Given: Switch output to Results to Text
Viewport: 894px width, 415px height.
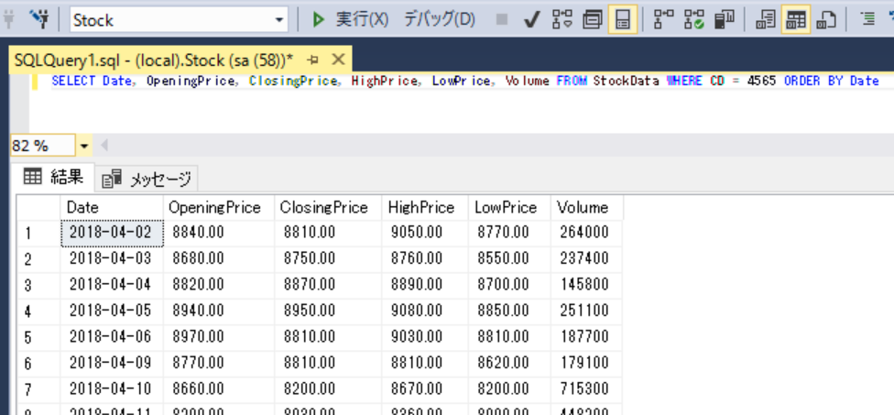Looking at the screenshot, I should (765, 20).
